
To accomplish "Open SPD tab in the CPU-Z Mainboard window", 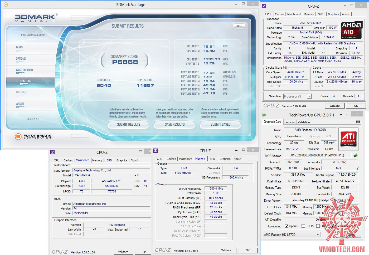I will (109, 160).
